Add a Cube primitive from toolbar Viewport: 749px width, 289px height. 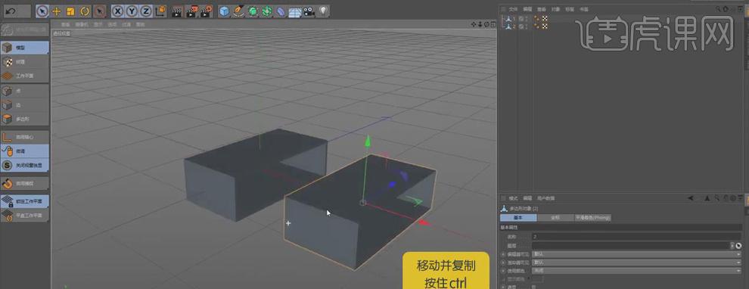click(x=224, y=11)
